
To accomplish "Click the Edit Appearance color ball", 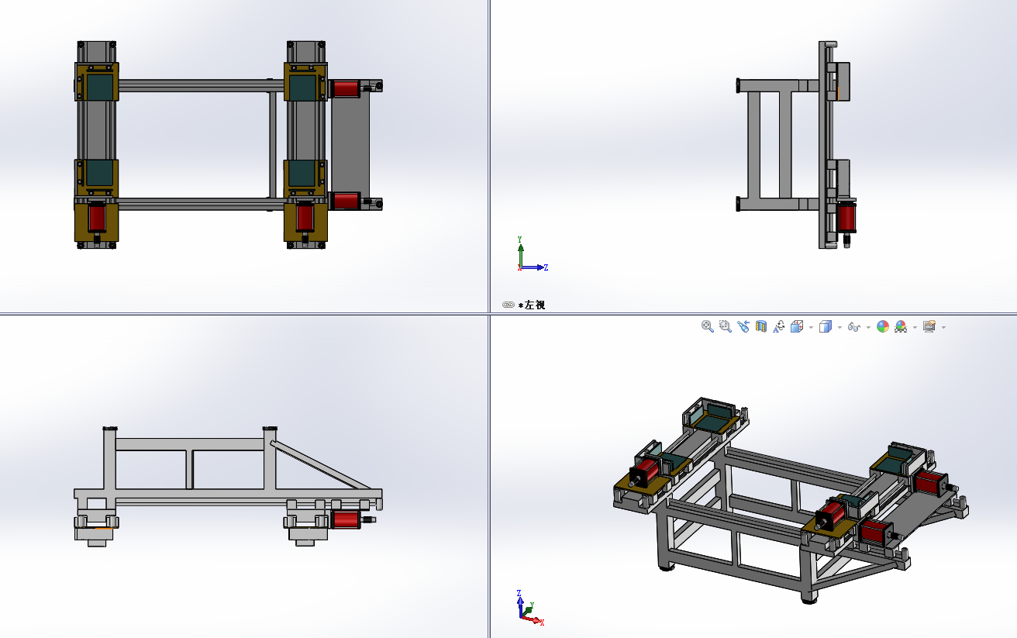I will [x=882, y=326].
